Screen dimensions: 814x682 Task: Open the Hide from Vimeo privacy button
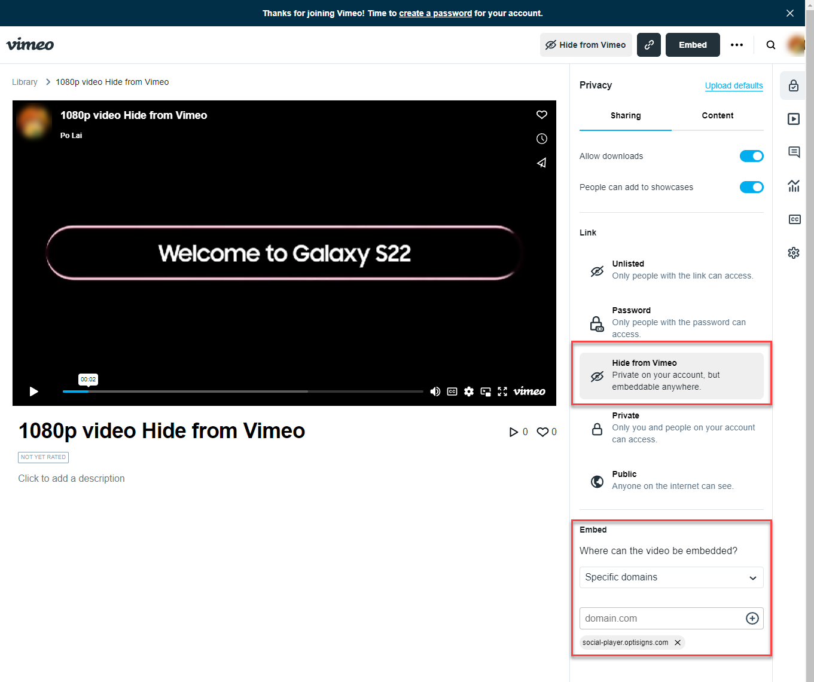(586, 45)
